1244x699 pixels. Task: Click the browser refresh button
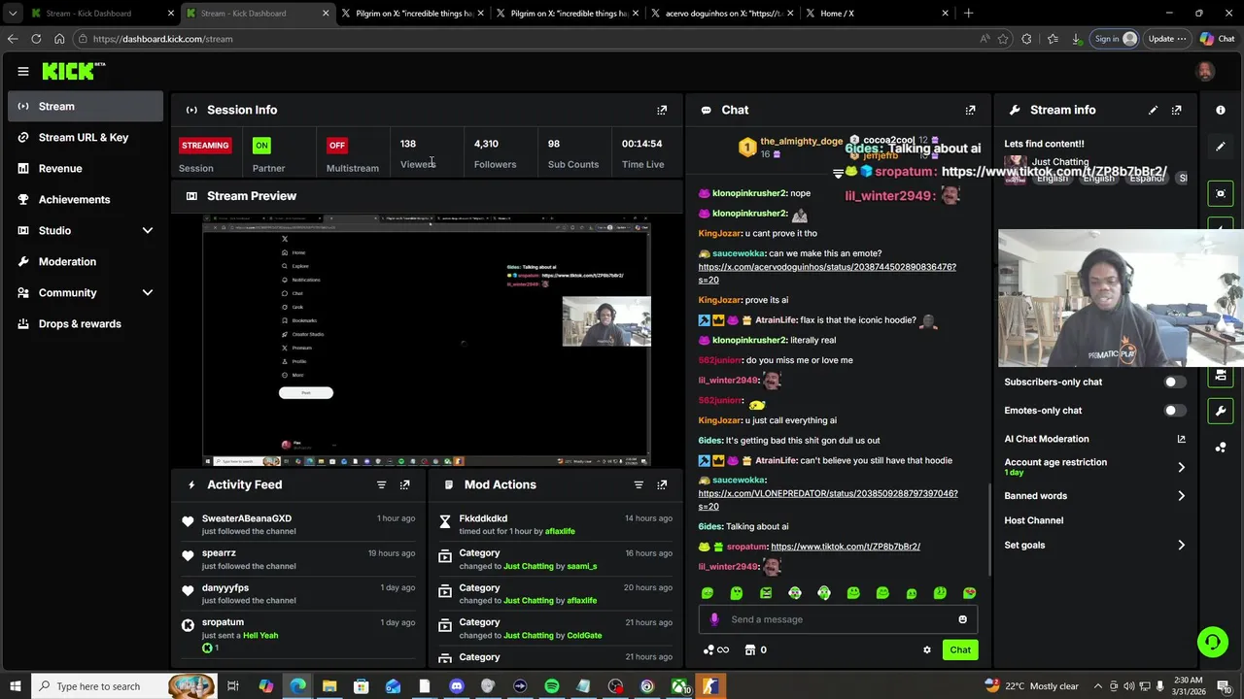coord(36,39)
